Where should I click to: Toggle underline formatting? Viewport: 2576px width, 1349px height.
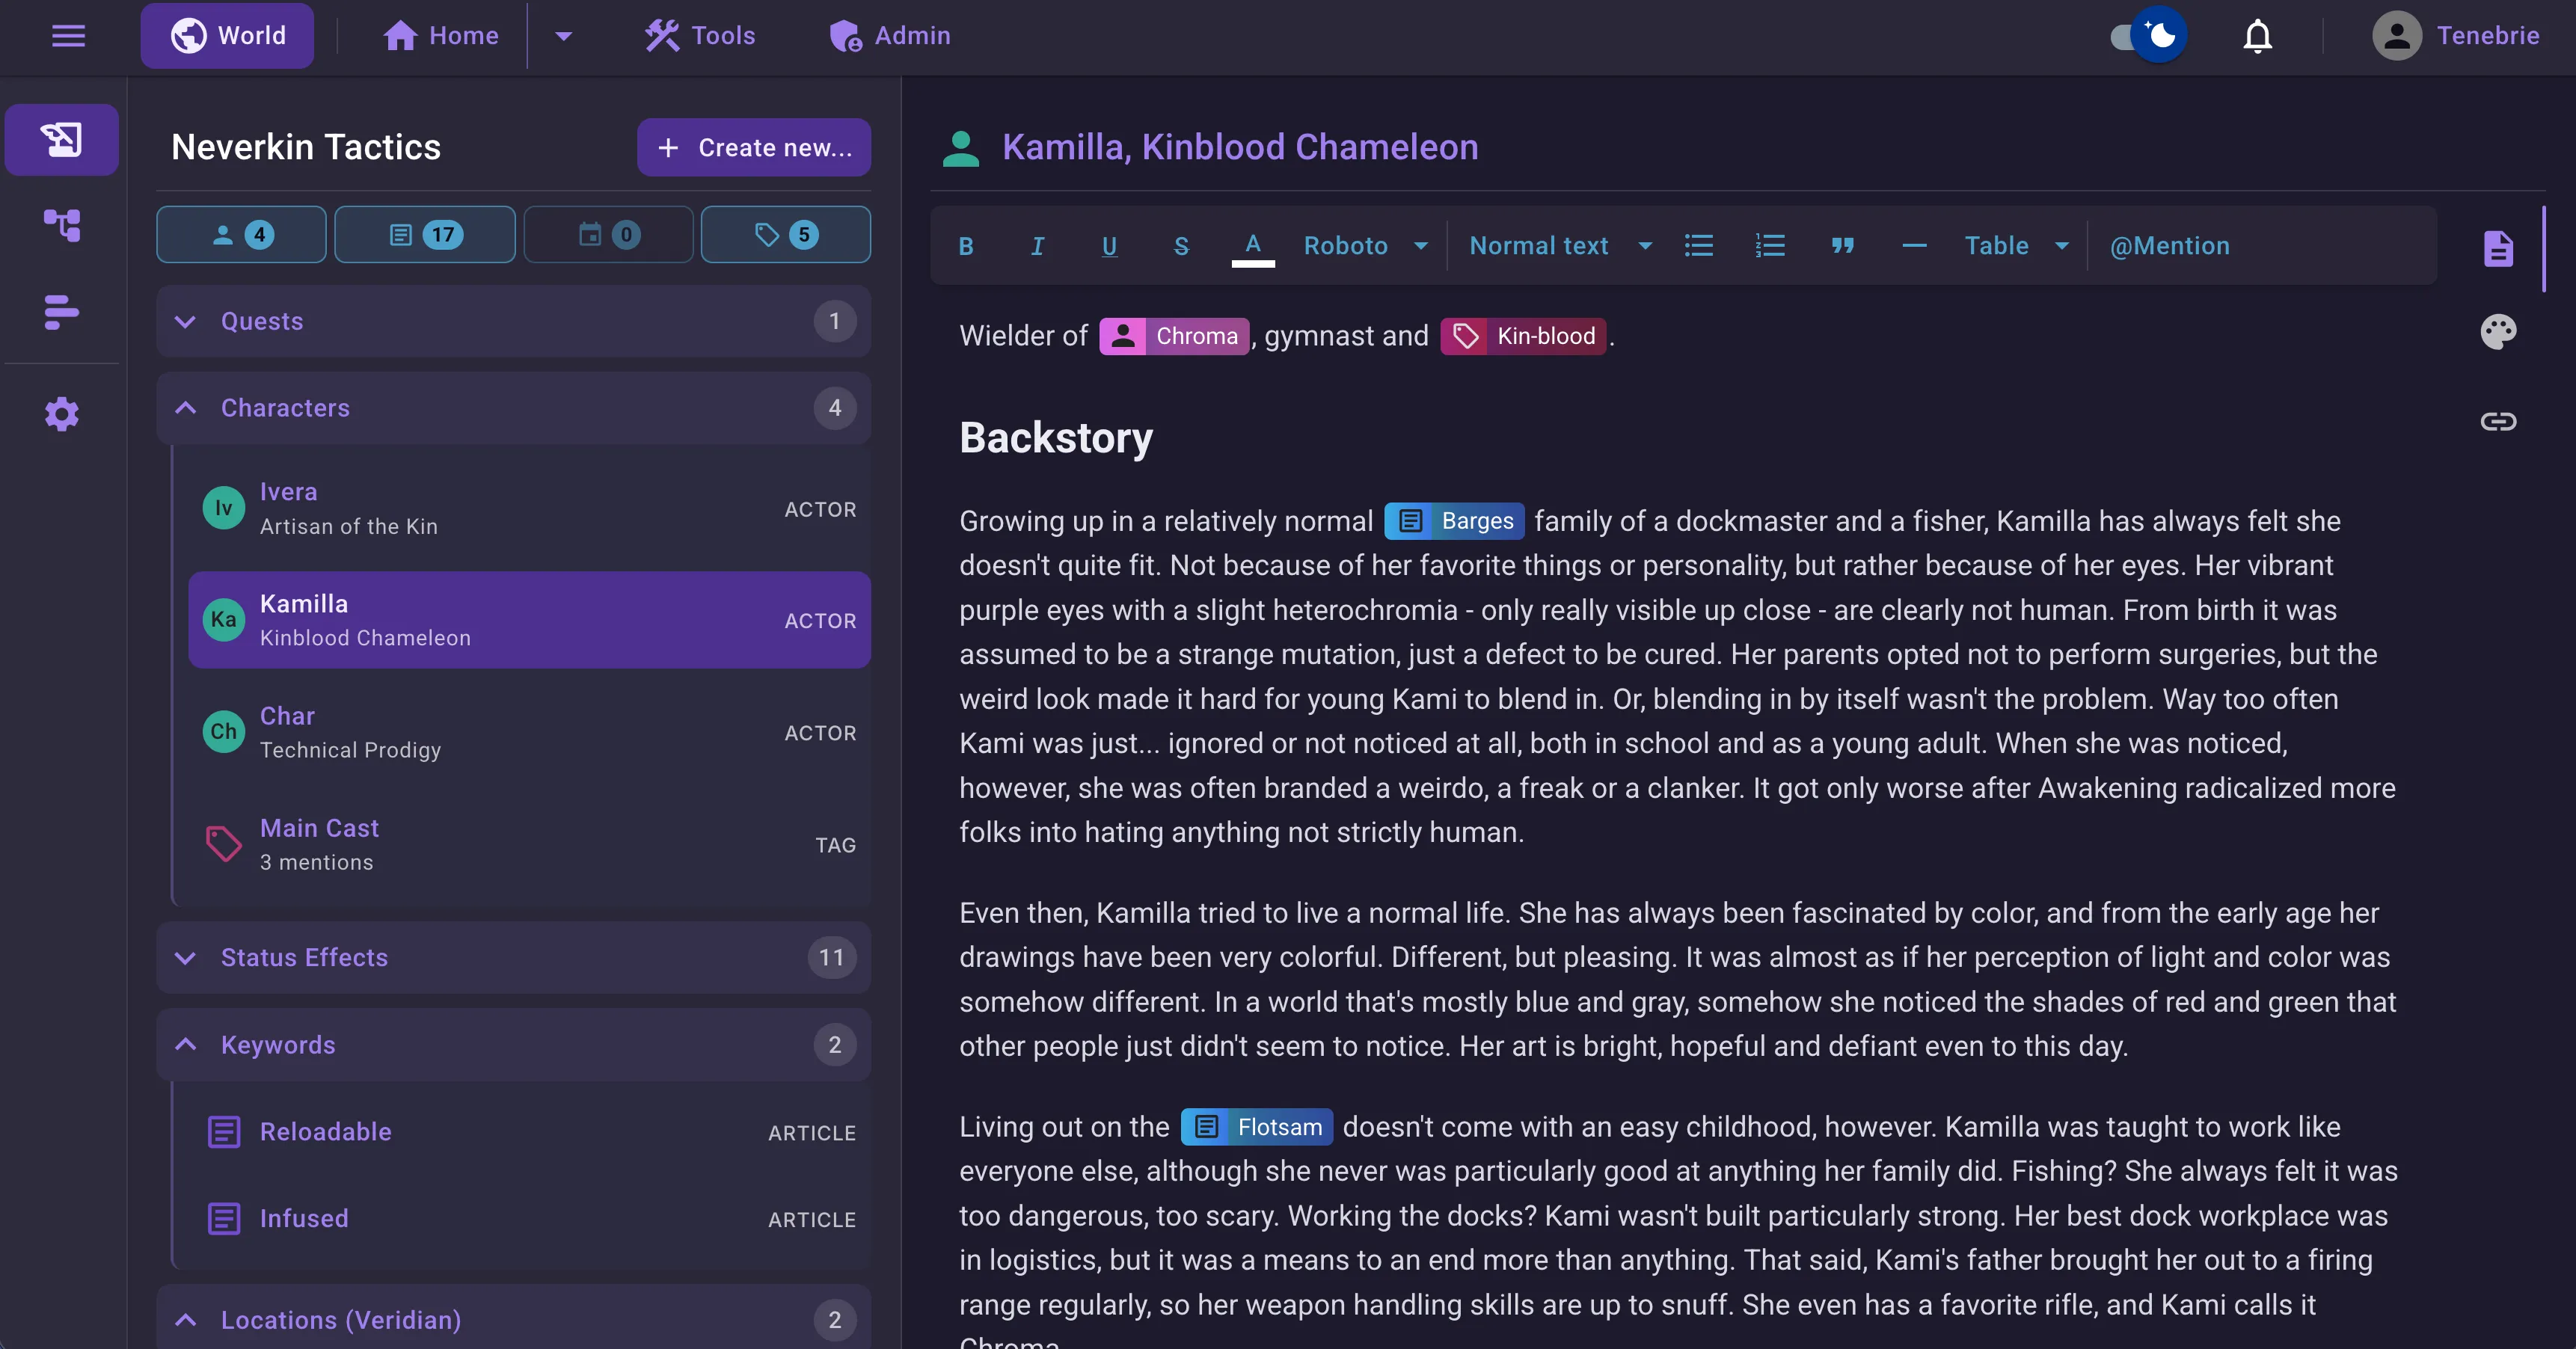click(x=1109, y=246)
